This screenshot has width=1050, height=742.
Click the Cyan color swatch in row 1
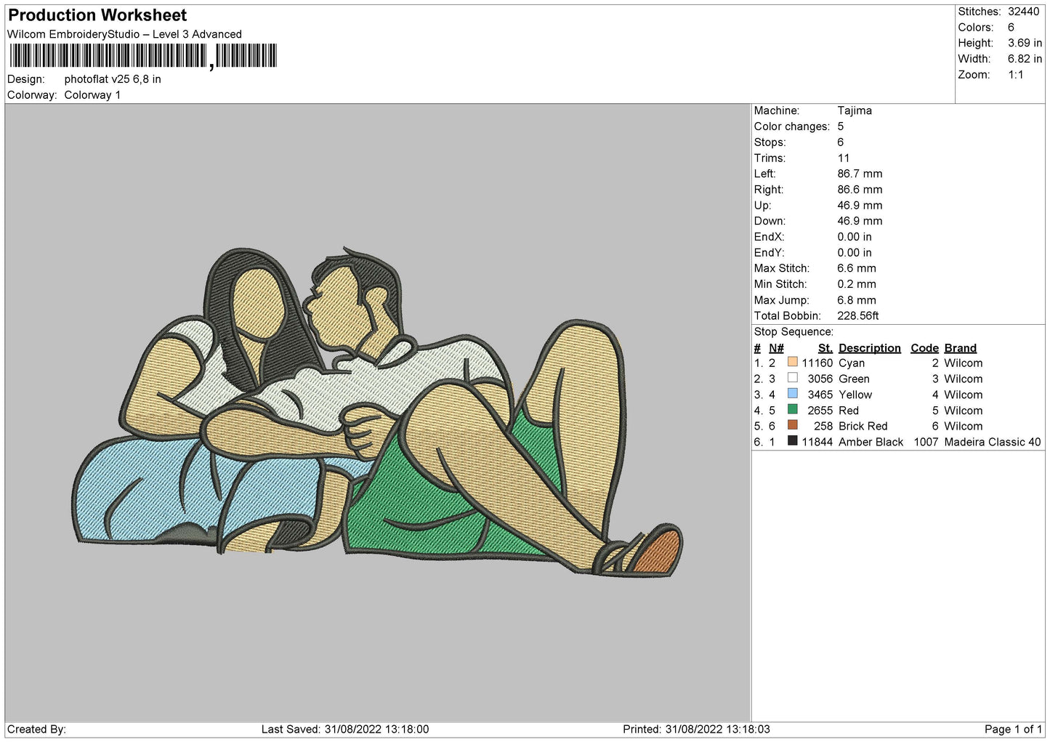(x=792, y=362)
